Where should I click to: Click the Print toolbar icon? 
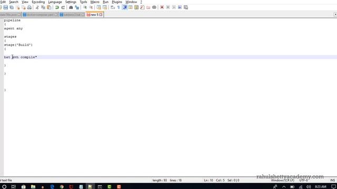point(29,7)
